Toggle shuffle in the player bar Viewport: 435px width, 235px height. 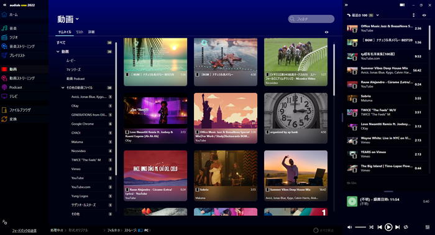pyautogui.click(x=371, y=227)
